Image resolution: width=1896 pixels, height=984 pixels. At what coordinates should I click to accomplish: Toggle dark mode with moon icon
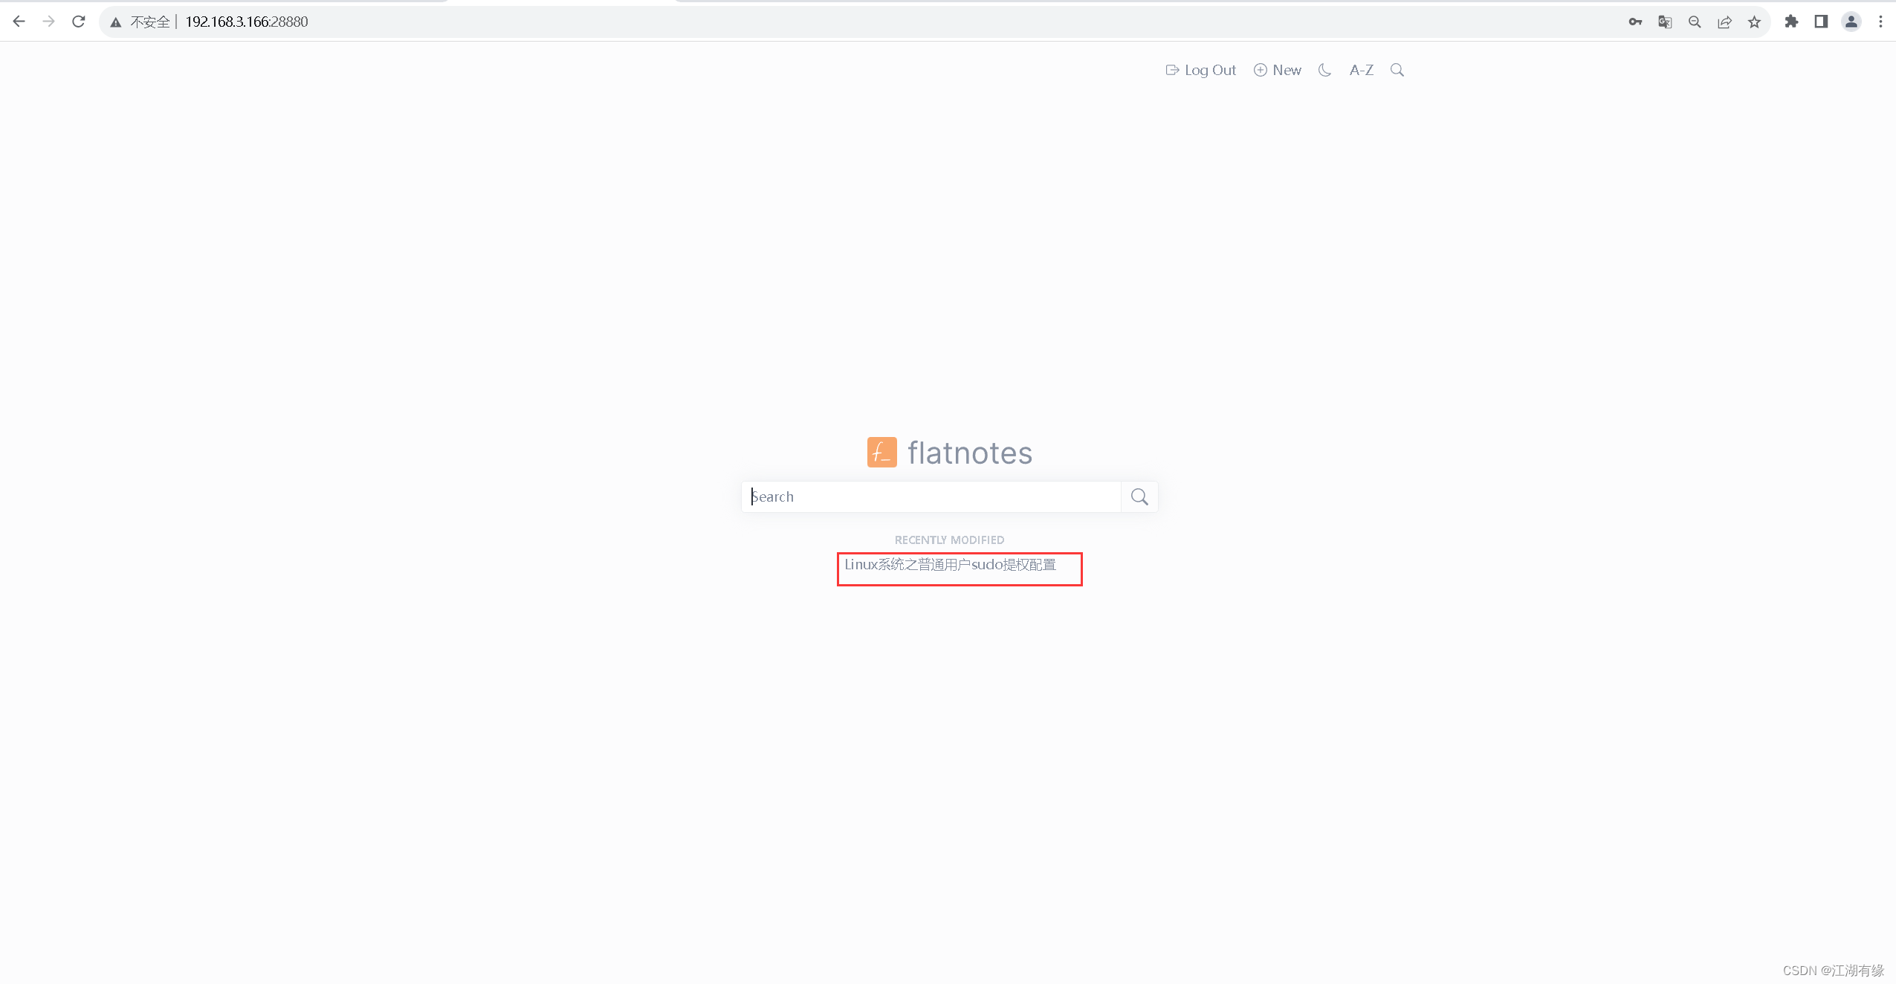[x=1325, y=69]
